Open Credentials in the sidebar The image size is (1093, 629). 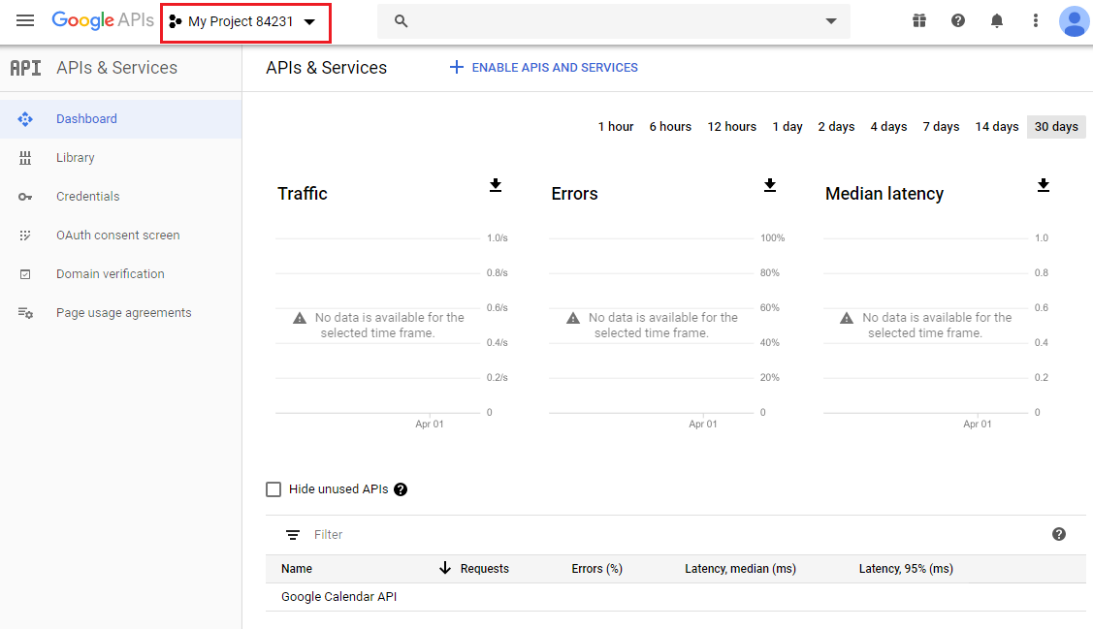point(120,197)
